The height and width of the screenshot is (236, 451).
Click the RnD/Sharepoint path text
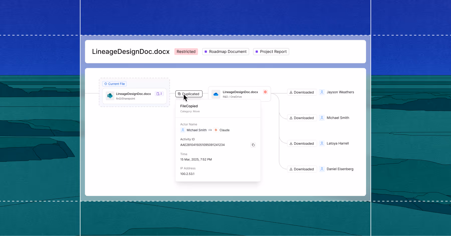point(126,99)
